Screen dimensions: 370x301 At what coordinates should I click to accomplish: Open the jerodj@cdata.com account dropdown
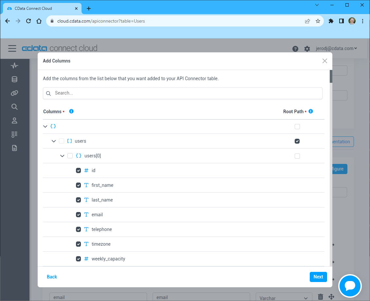(336, 48)
